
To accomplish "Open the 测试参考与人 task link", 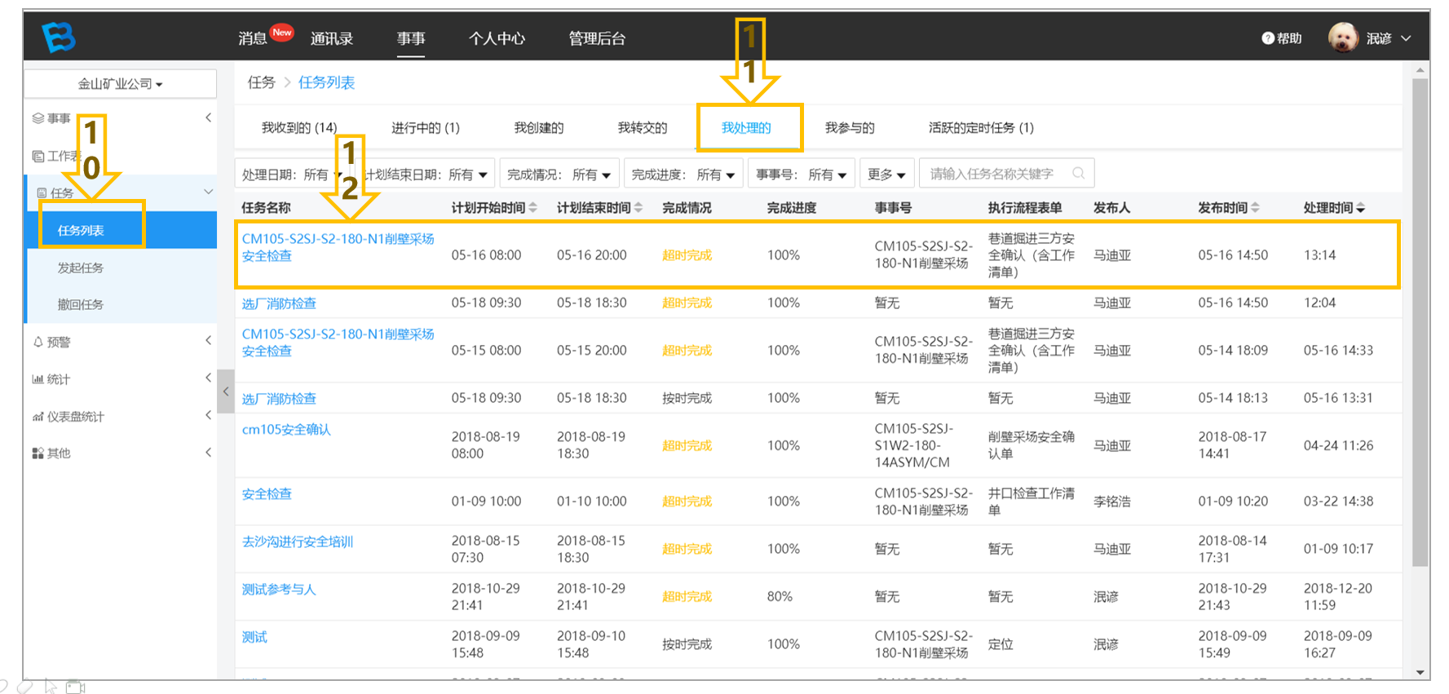I will coord(279,589).
